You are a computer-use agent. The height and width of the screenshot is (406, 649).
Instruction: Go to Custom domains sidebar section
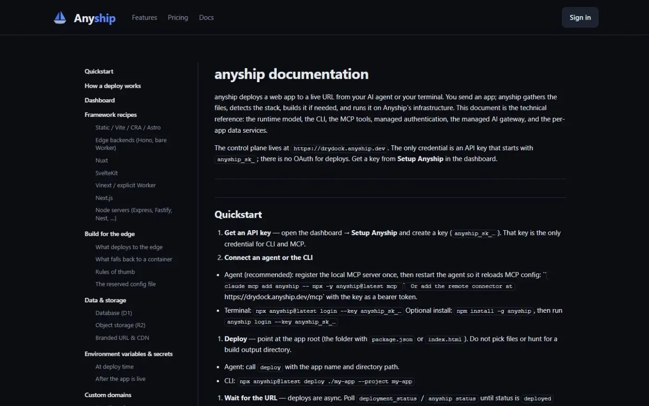pos(108,395)
